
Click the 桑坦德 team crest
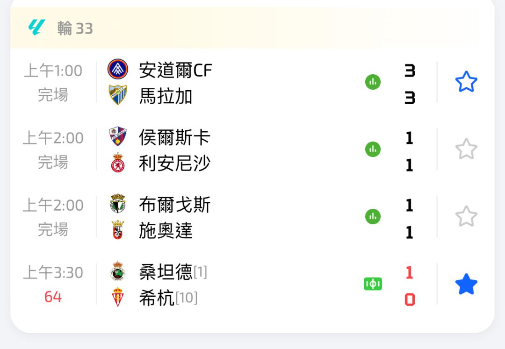(117, 271)
